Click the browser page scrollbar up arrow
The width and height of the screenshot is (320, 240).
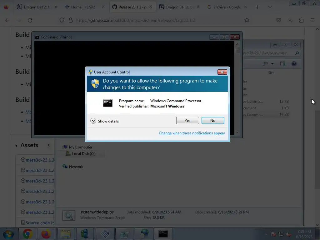point(317,29)
